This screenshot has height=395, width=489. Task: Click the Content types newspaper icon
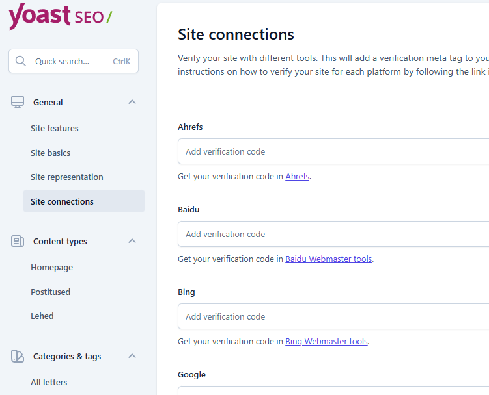coord(18,241)
